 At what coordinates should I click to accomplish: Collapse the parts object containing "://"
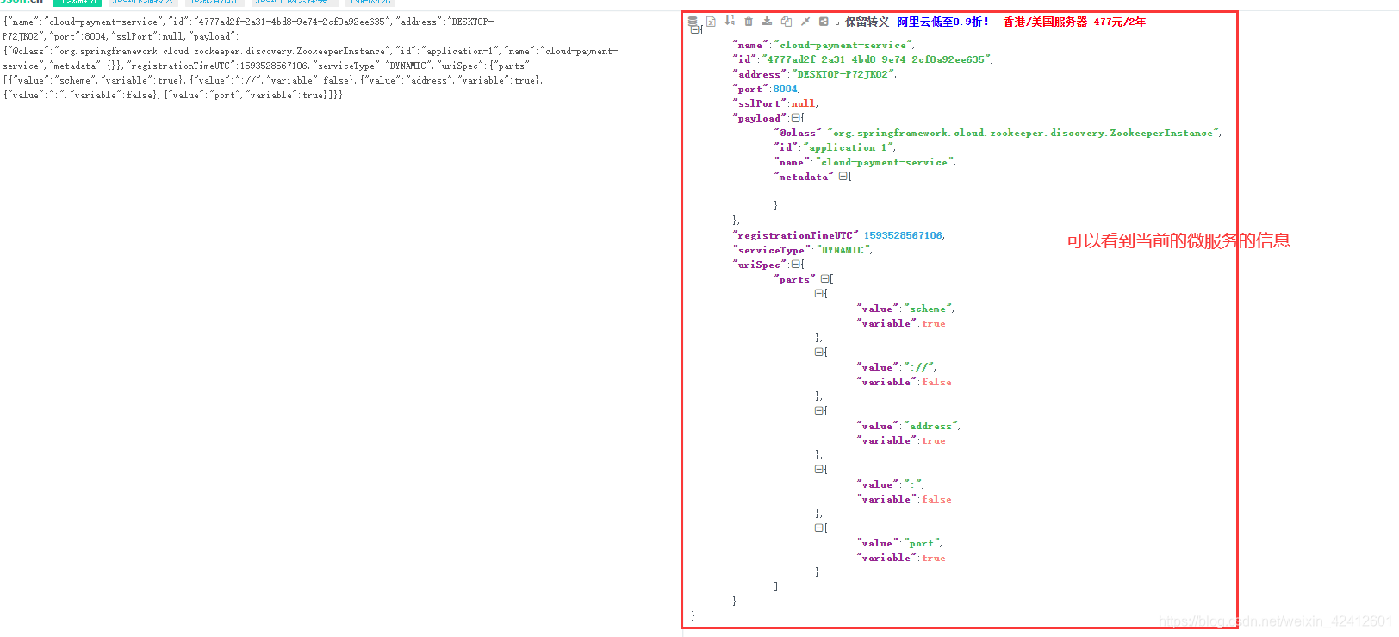tap(818, 353)
